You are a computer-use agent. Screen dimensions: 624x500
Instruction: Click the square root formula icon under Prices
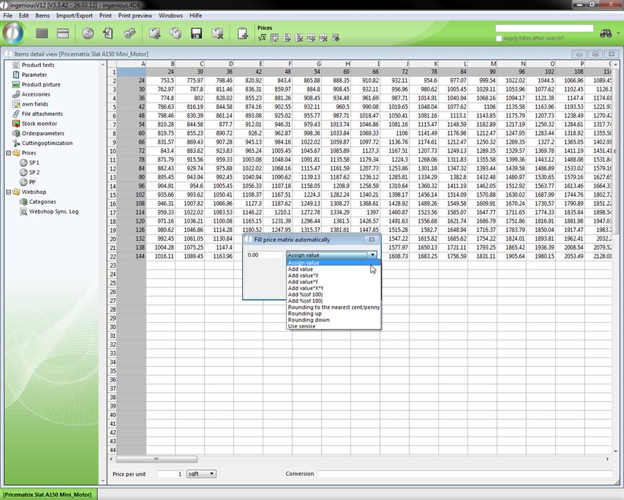pyautogui.click(x=262, y=38)
